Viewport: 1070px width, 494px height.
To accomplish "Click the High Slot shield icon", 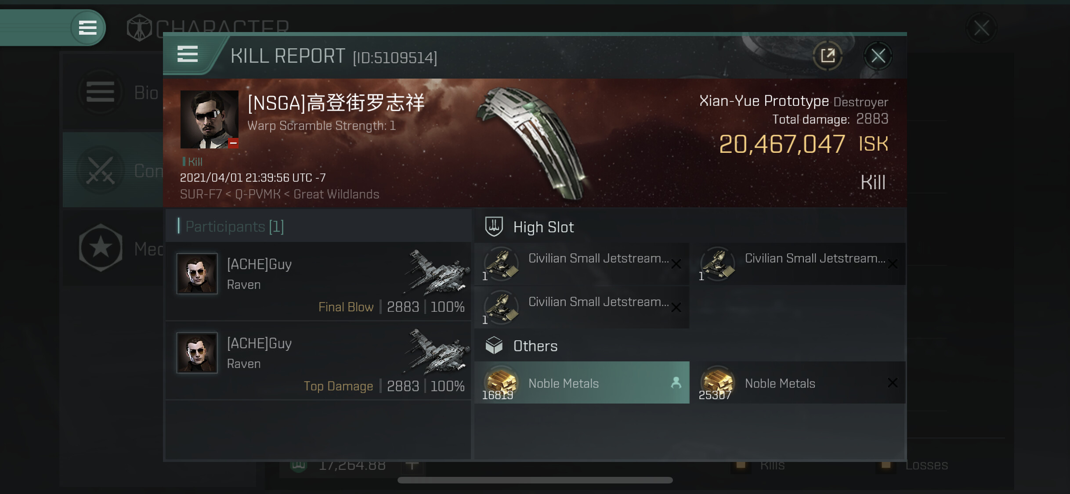I will coord(494,227).
